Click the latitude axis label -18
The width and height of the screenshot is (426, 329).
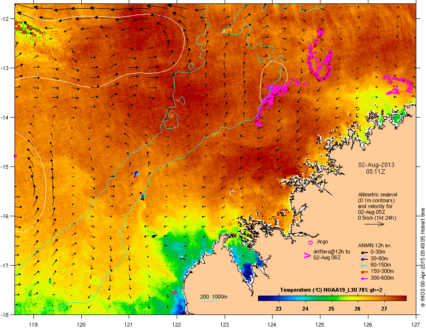pyautogui.click(x=5, y=314)
